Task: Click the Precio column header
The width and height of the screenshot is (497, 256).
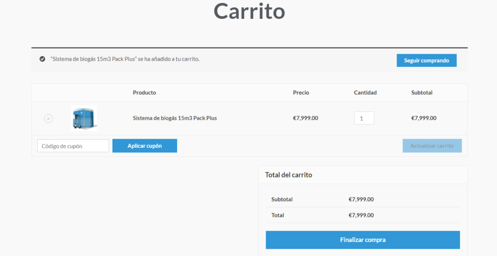Action: (x=301, y=93)
